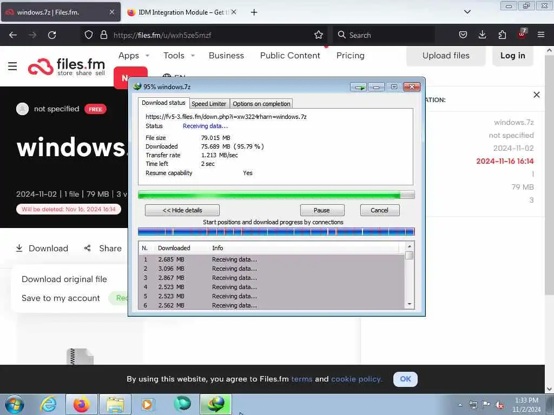
Task: Close the windows.7z Files.fm tab
Action: (x=111, y=12)
